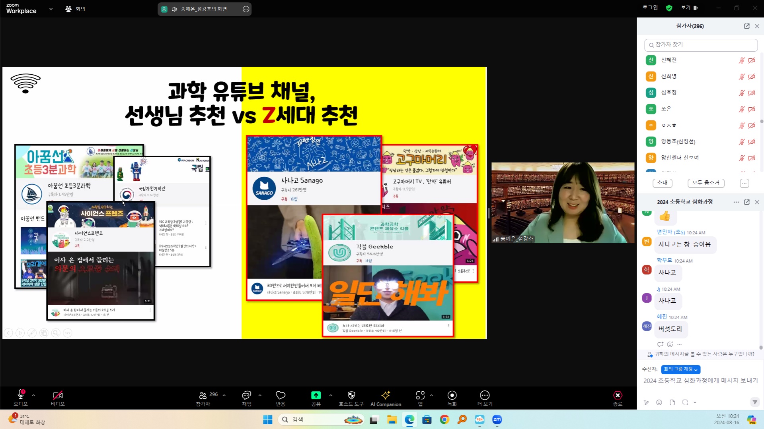Image resolution: width=764 pixels, height=429 pixels.
Task: Click the chat send arrow button
Action: 754,402
